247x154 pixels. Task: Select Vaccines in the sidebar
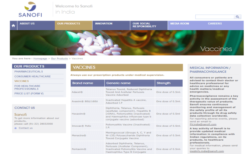[21, 81]
